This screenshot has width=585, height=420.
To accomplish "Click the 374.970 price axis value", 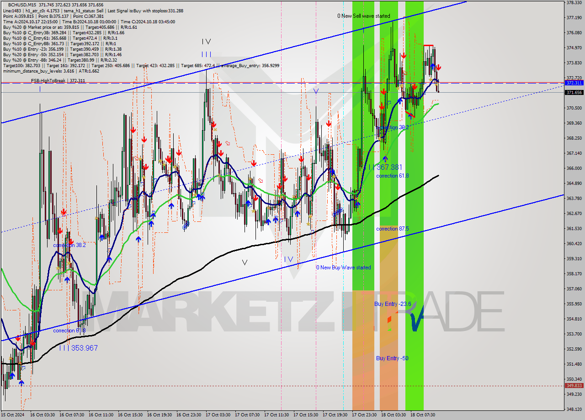I will (x=574, y=48).
